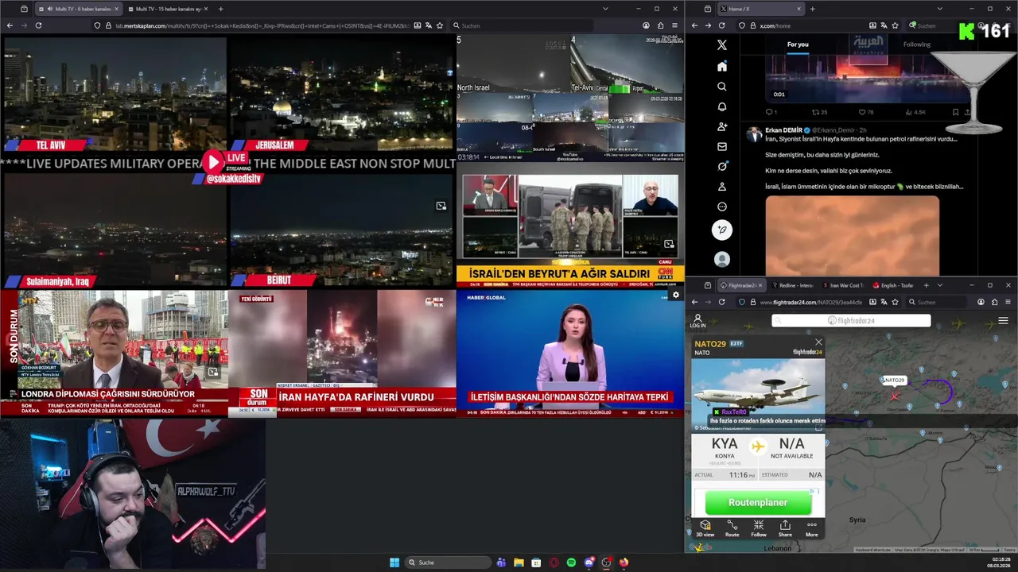Close the NATO29 flight info panel
The height and width of the screenshot is (572, 1018).
click(818, 342)
